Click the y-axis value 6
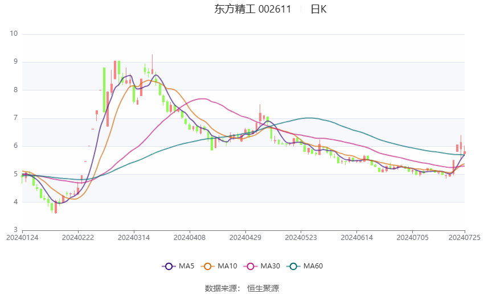 (16, 146)
